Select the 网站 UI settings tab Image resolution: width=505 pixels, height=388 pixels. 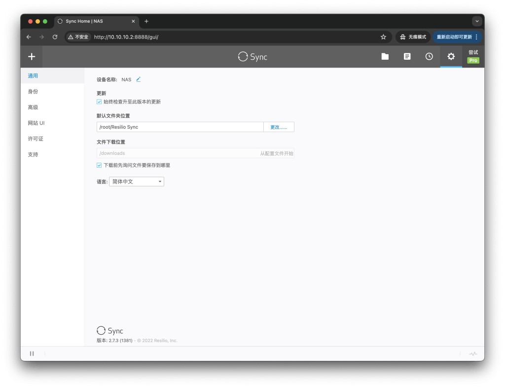[52, 123]
